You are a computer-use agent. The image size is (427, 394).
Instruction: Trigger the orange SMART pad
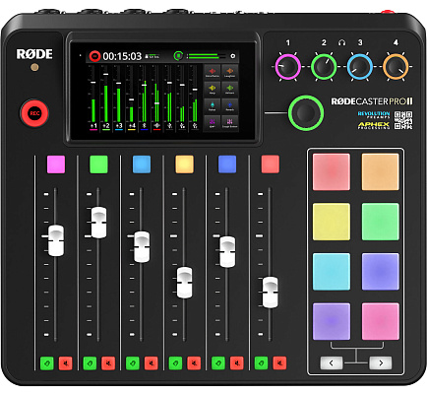(x=381, y=171)
